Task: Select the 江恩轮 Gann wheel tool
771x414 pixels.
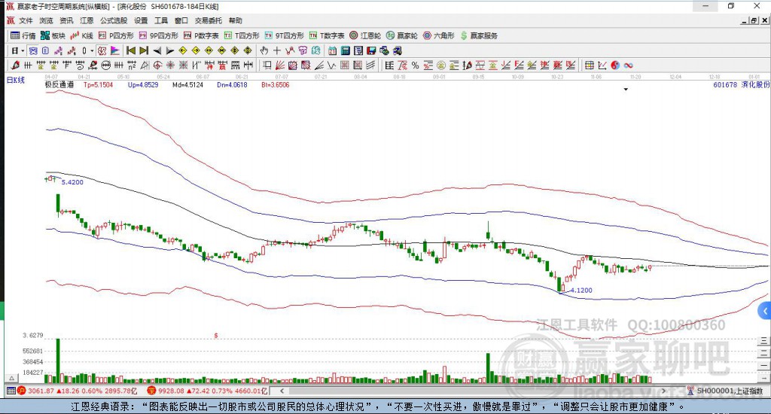Action: point(365,35)
